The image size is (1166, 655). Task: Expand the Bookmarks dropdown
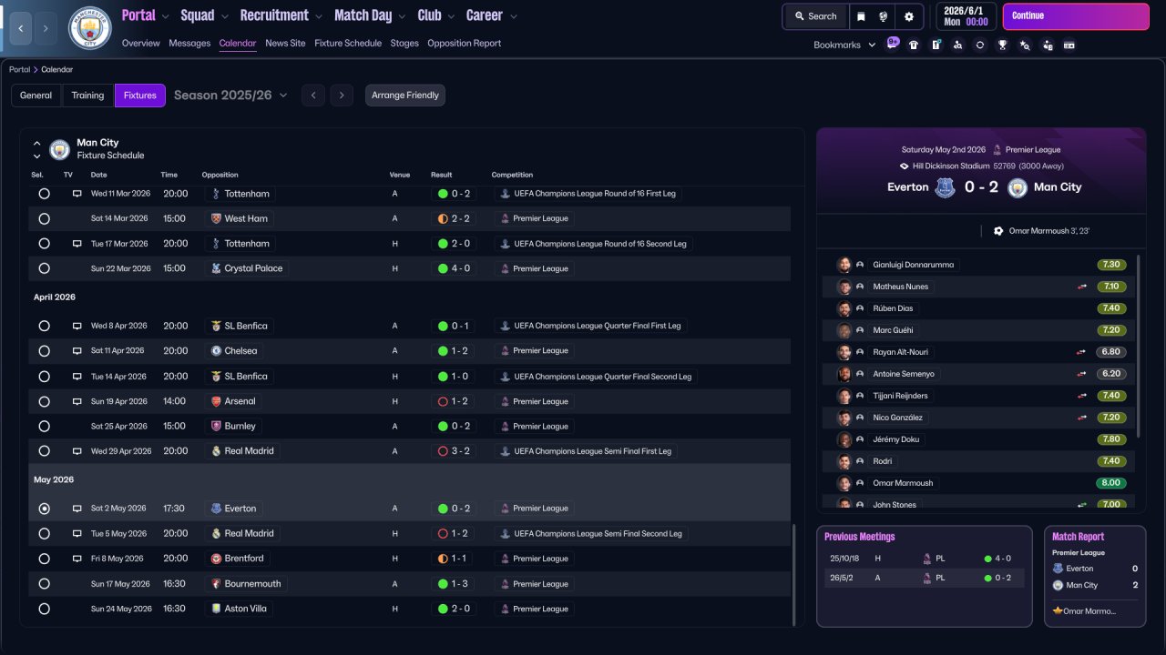[x=844, y=45]
